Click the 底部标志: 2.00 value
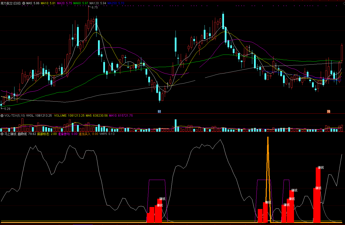 coord(47,134)
